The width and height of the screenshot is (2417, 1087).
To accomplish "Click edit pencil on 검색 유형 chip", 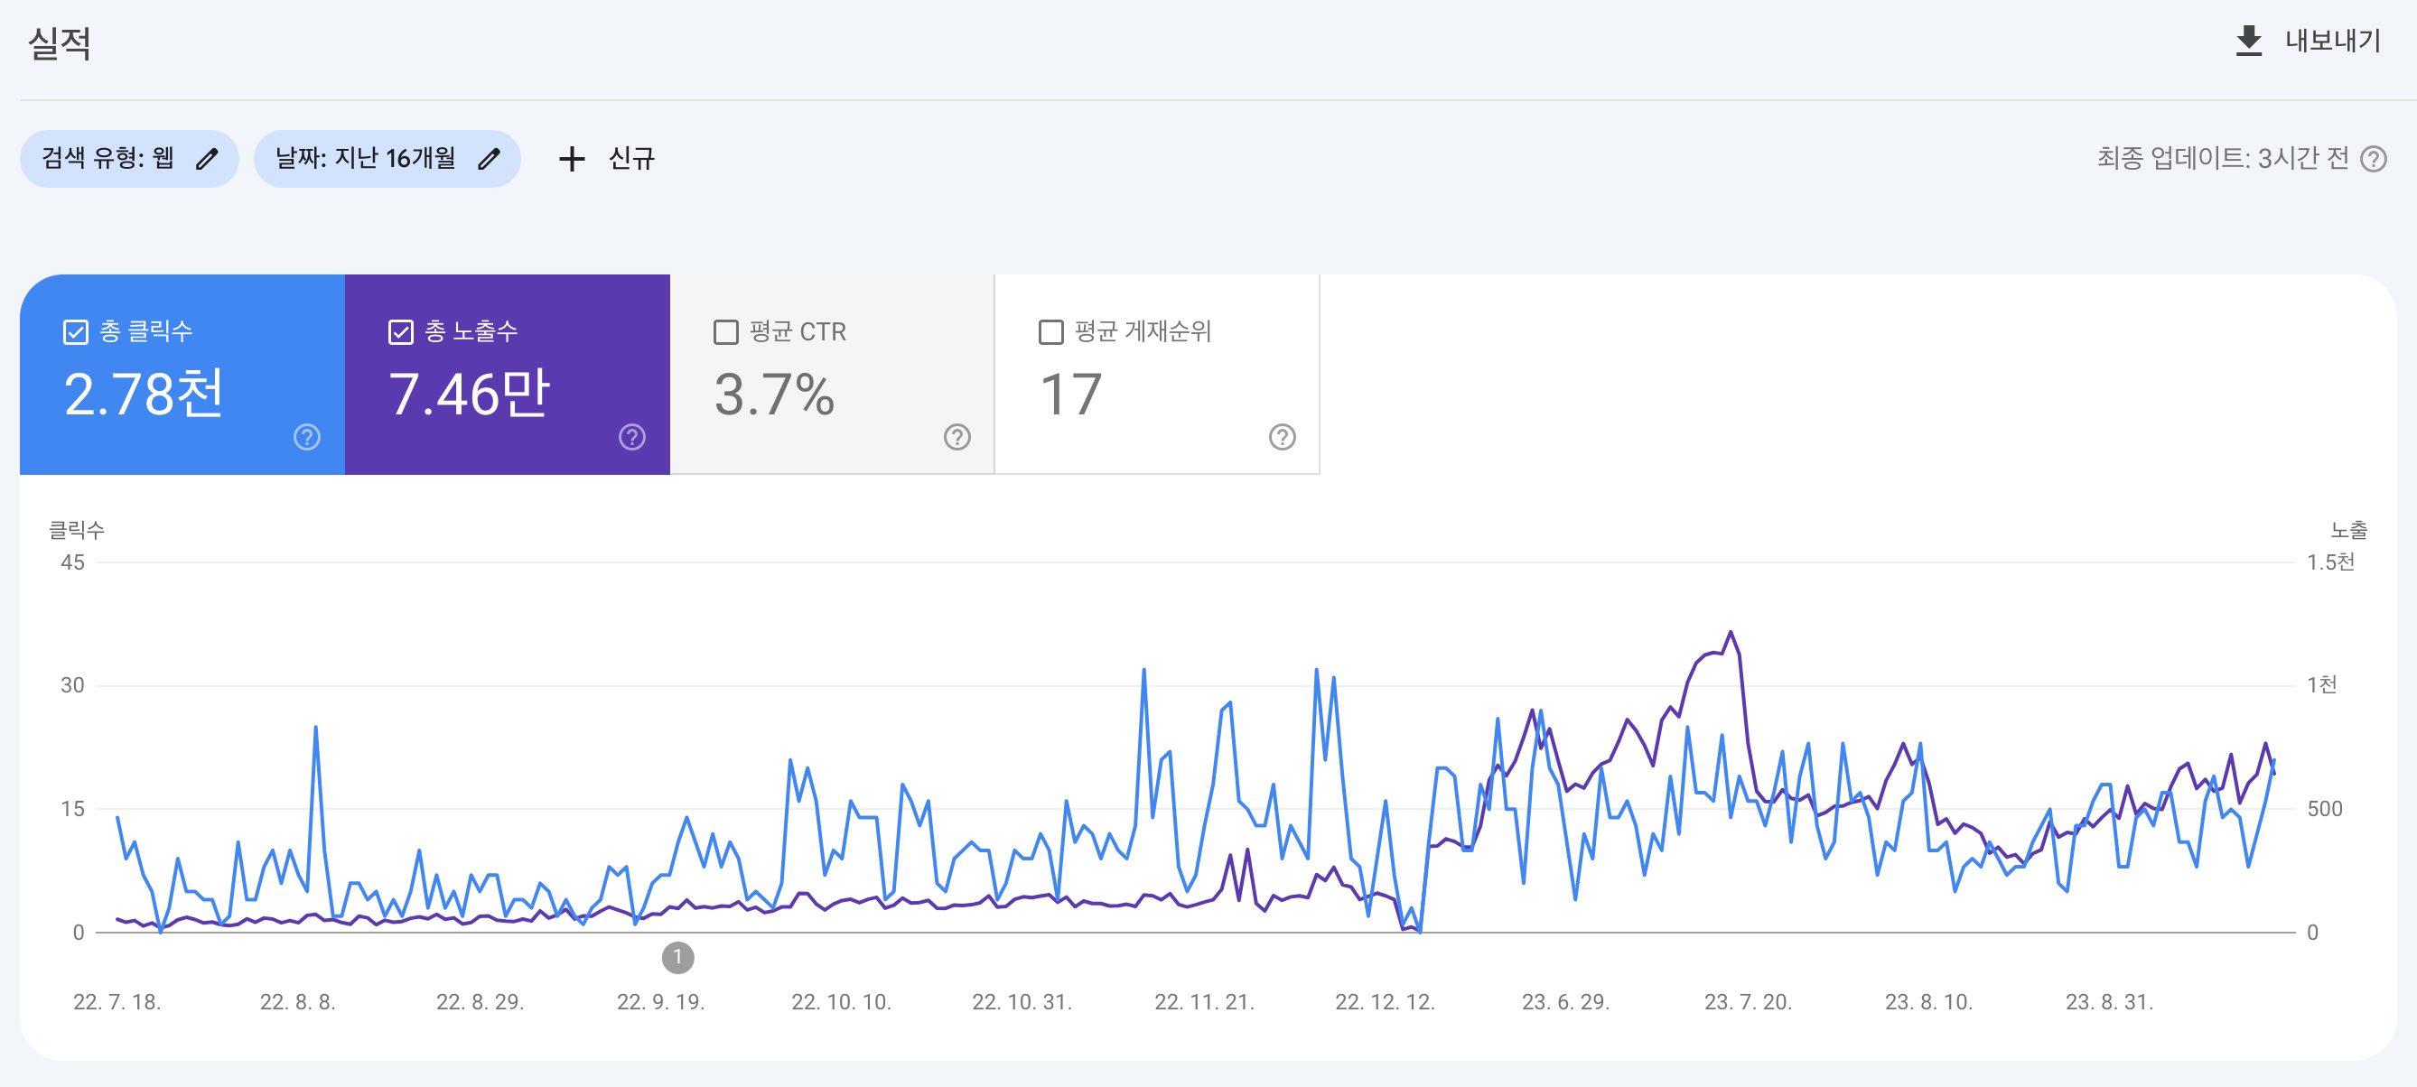I will 208,159.
